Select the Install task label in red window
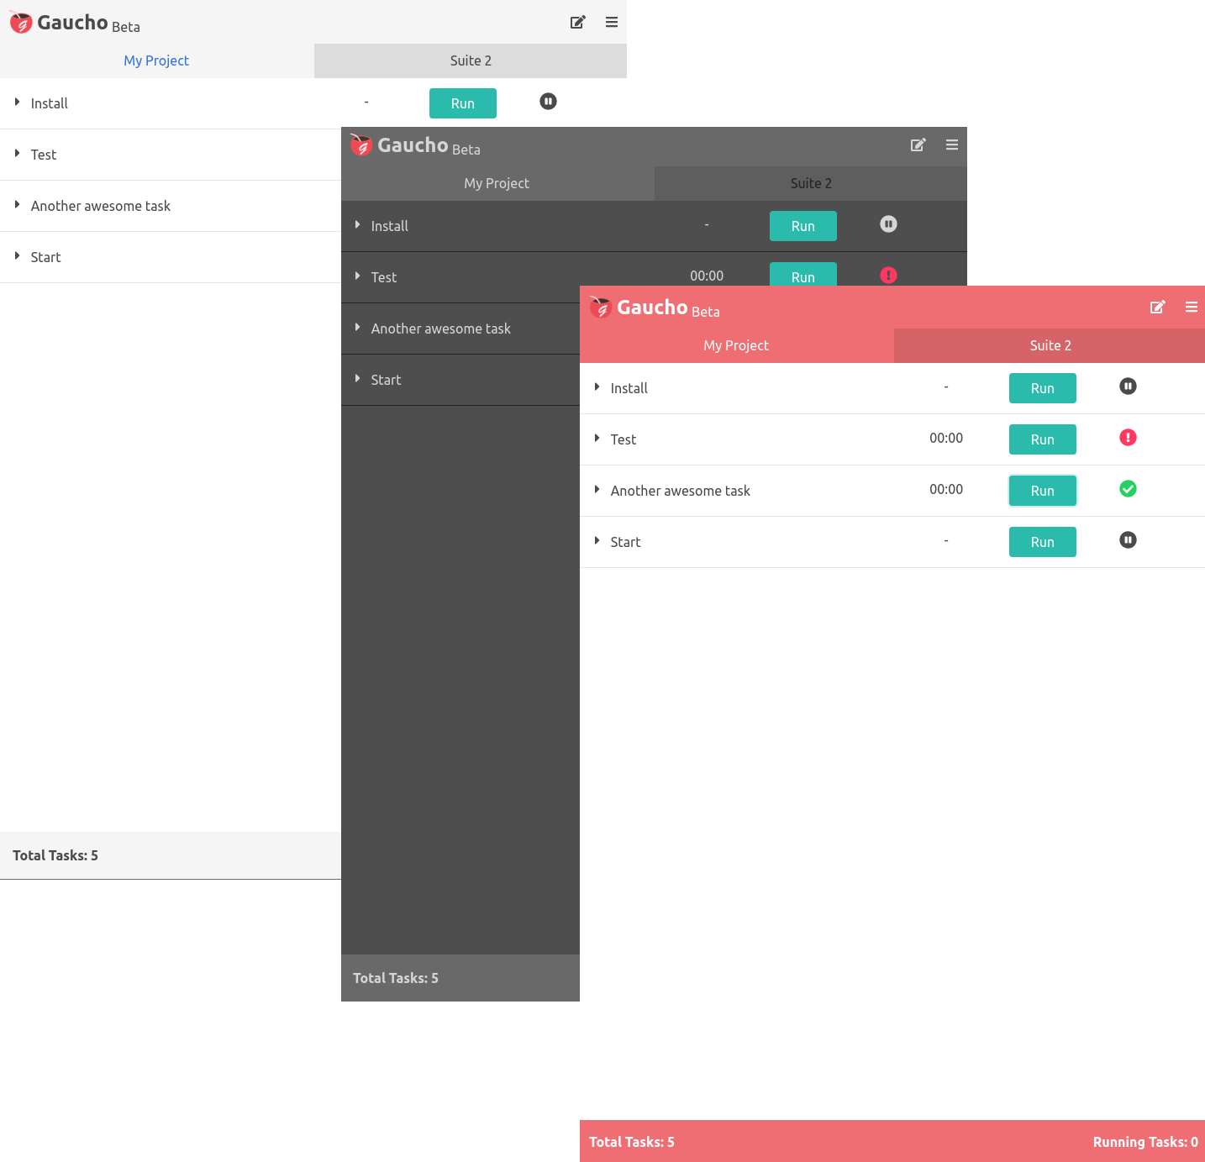 (x=629, y=388)
